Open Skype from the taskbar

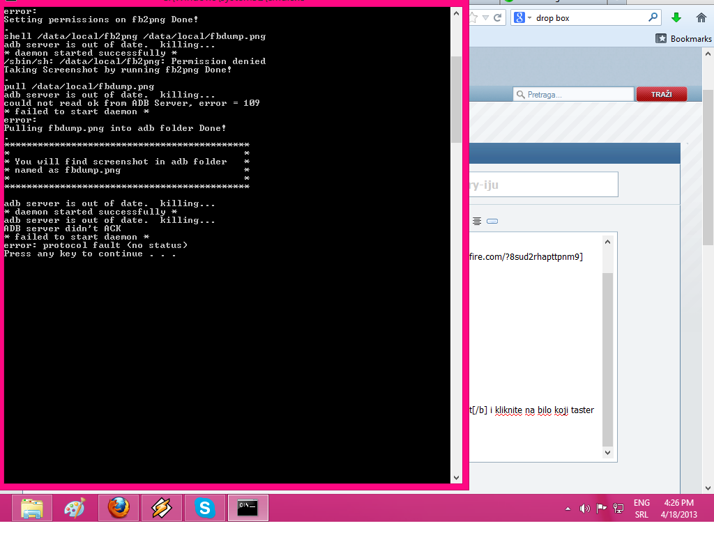pyautogui.click(x=205, y=508)
